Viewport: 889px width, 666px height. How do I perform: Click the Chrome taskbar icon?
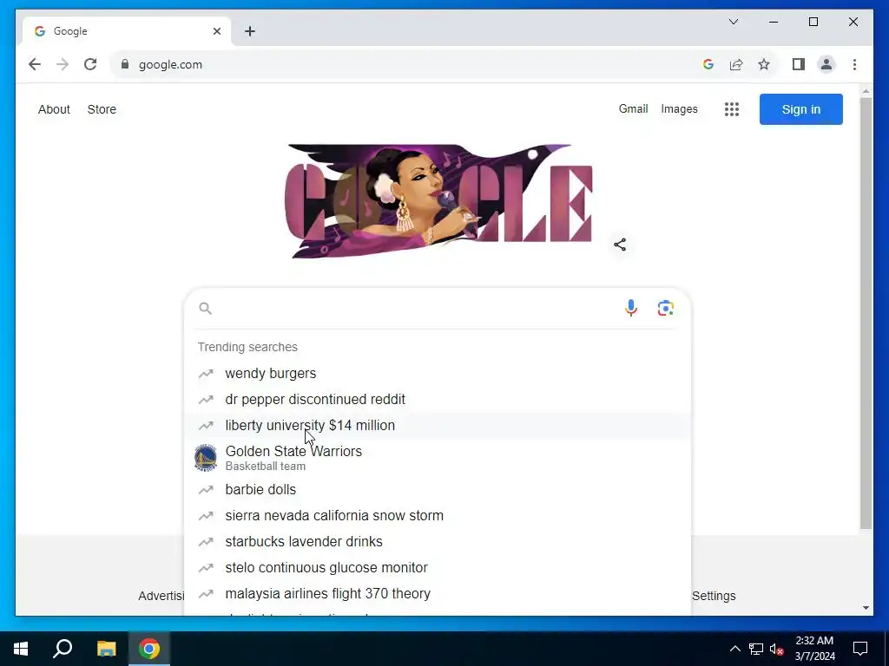(149, 649)
